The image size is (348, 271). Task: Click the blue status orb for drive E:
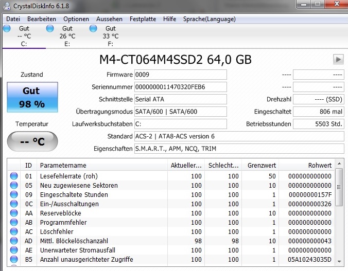pos(50,28)
